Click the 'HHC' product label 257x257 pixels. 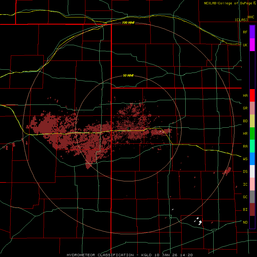pyautogui.click(x=251, y=17)
